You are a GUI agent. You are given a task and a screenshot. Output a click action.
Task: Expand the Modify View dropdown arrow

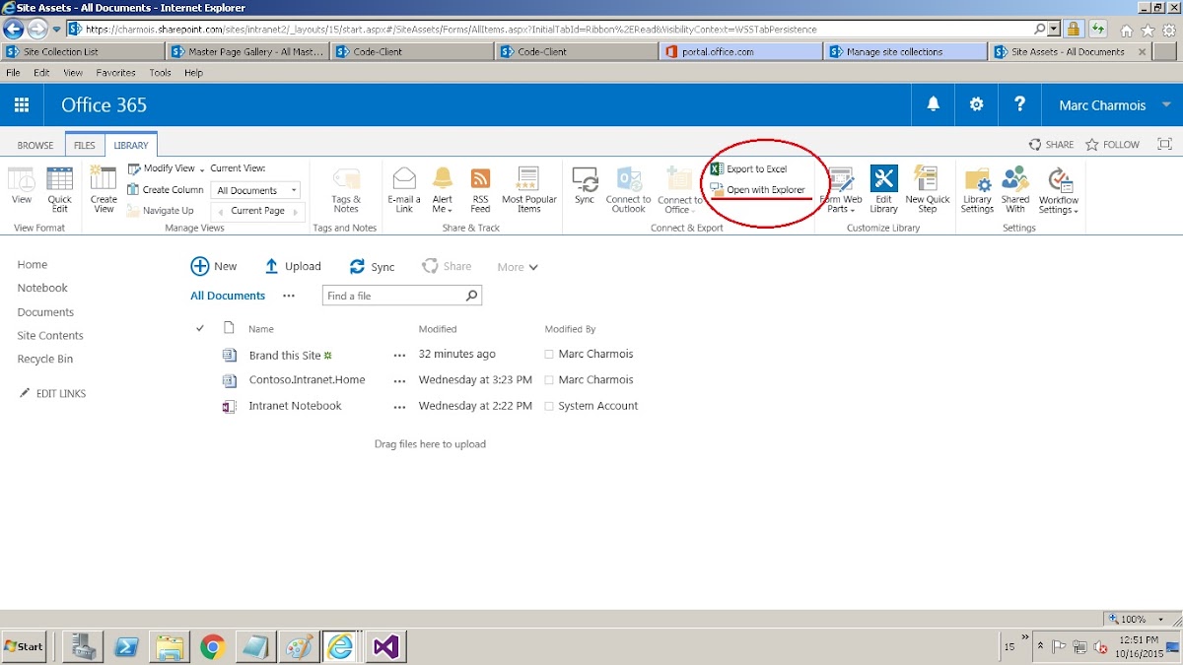[202, 169]
